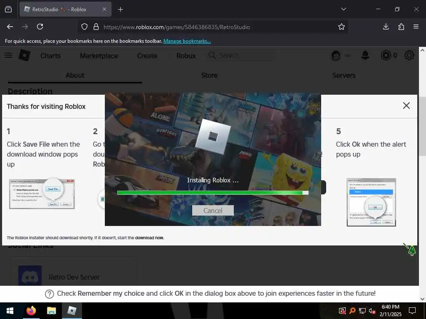
Task: Click the Discord icon for Retro Dev Server
Action: coord(30,276)
